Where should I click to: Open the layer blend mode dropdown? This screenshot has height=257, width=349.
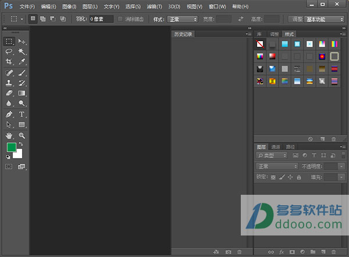(x=277, y=166)
